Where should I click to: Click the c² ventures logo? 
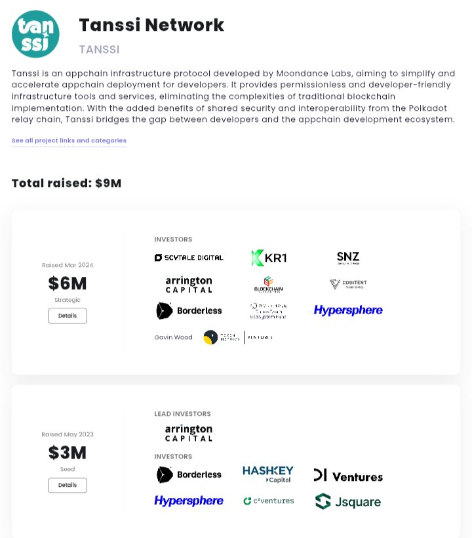(268, 501)
